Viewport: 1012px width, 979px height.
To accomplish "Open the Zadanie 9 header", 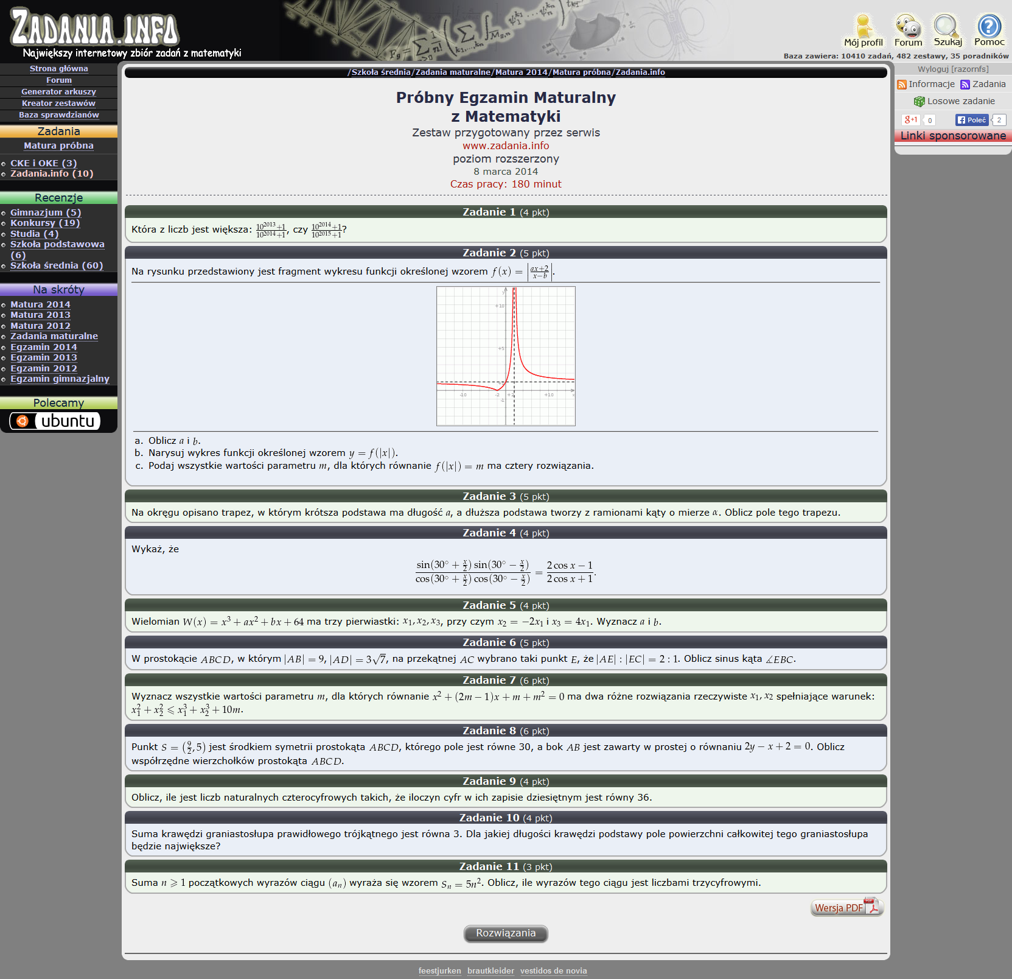I will coord(506,781).
